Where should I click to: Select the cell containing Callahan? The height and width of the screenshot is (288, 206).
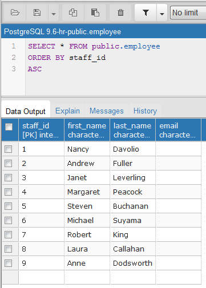click(132, 249)
